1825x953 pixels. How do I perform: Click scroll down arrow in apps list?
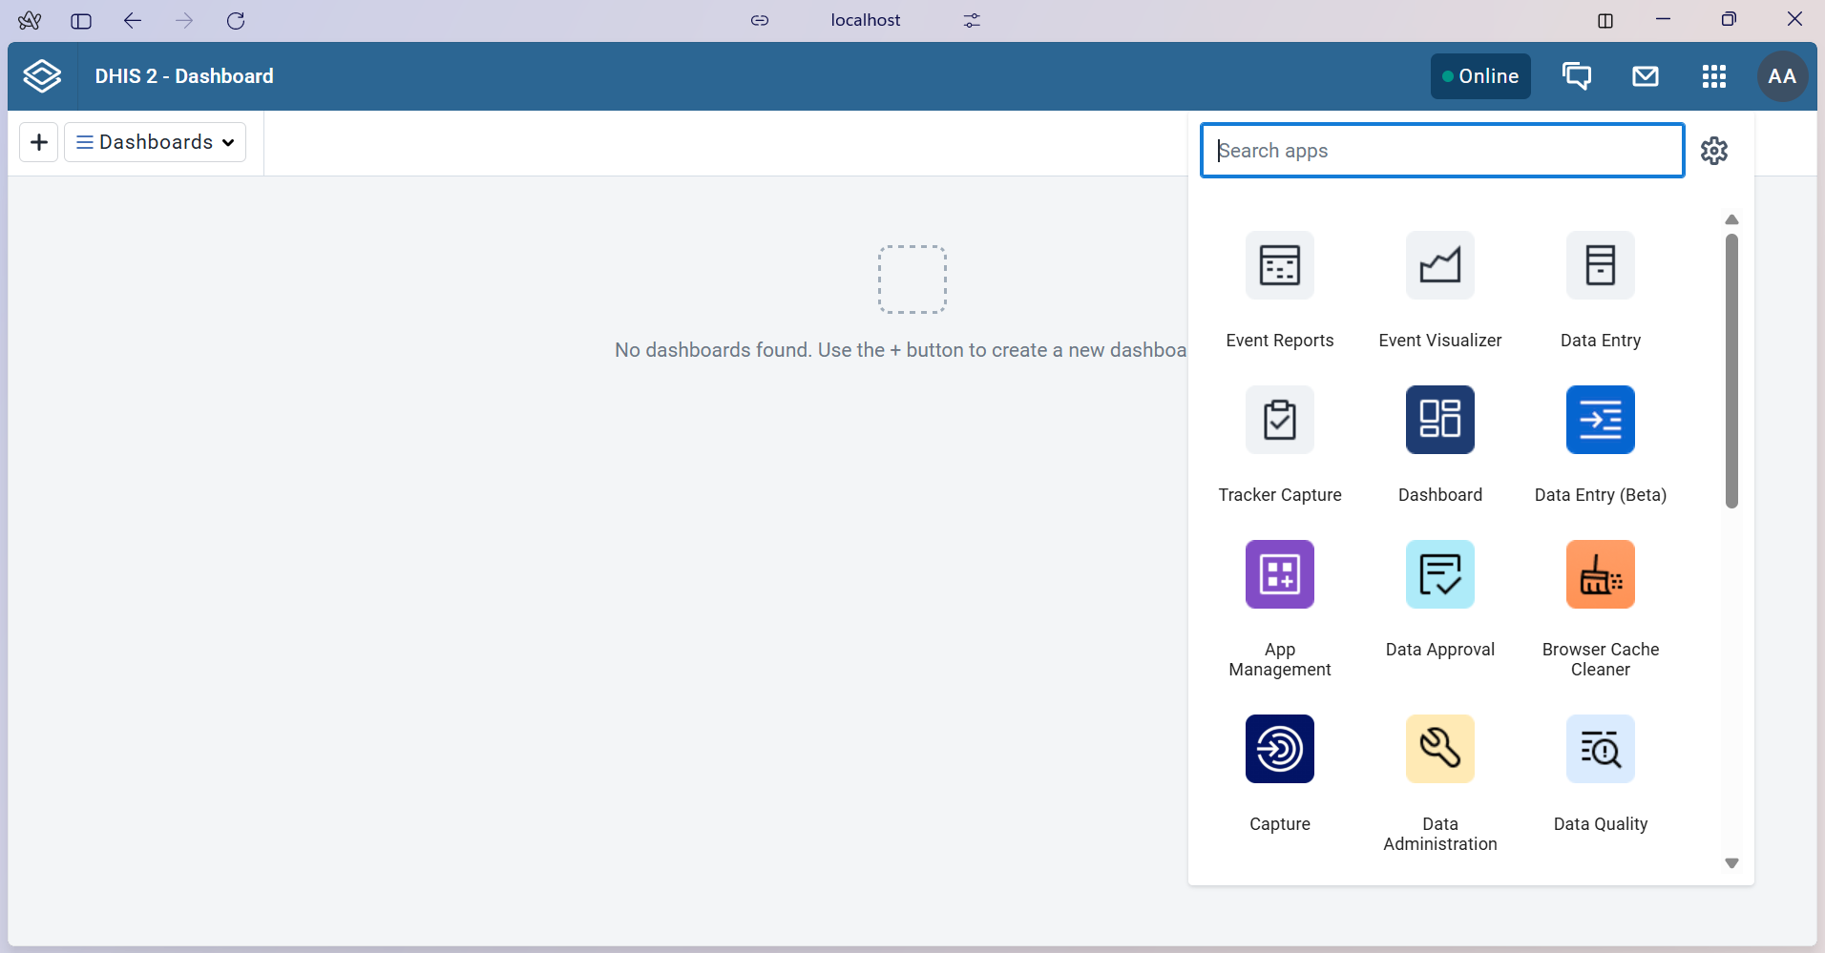coord(1732,863)
